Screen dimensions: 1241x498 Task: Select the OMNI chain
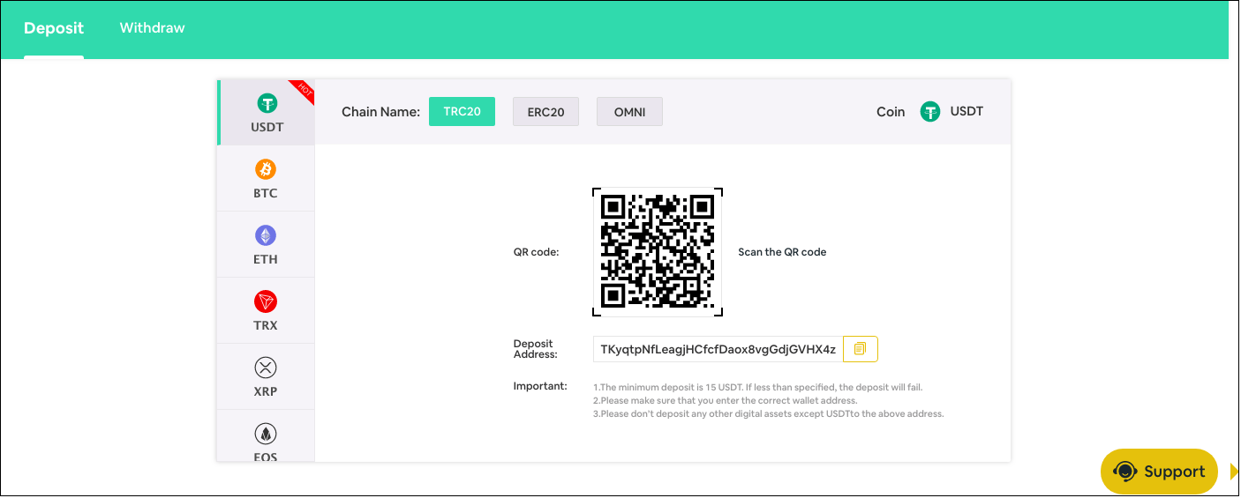pos(629,112)
